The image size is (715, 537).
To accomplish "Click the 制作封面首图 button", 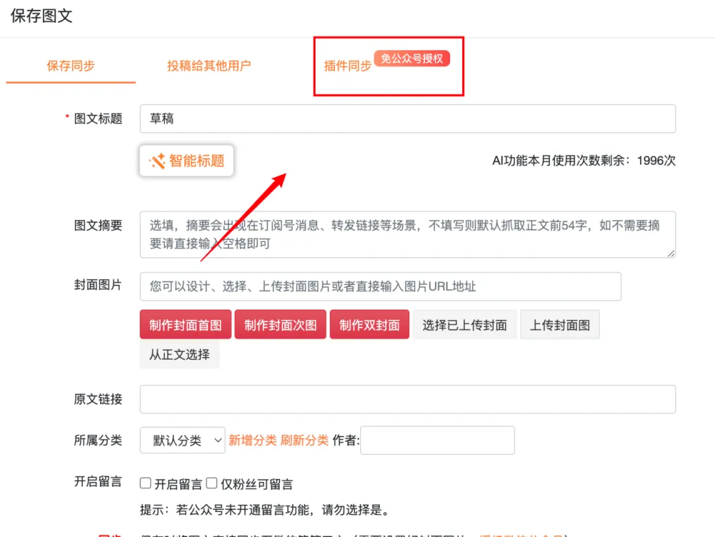I will click(185, 325).
